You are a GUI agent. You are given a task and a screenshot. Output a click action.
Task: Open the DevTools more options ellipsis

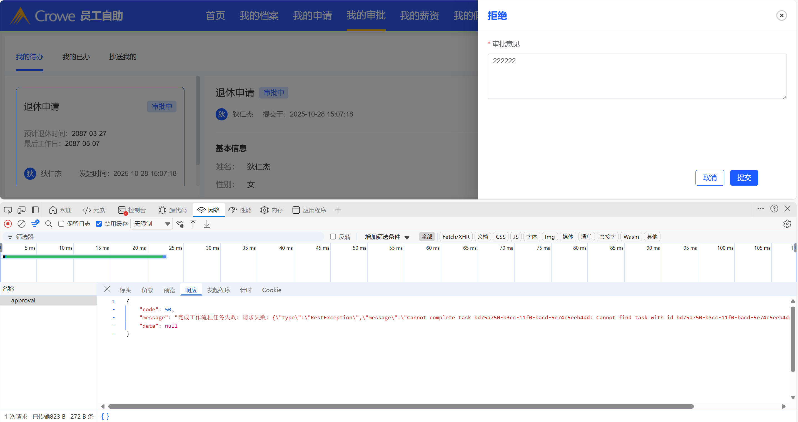click(x=760, y=209)
